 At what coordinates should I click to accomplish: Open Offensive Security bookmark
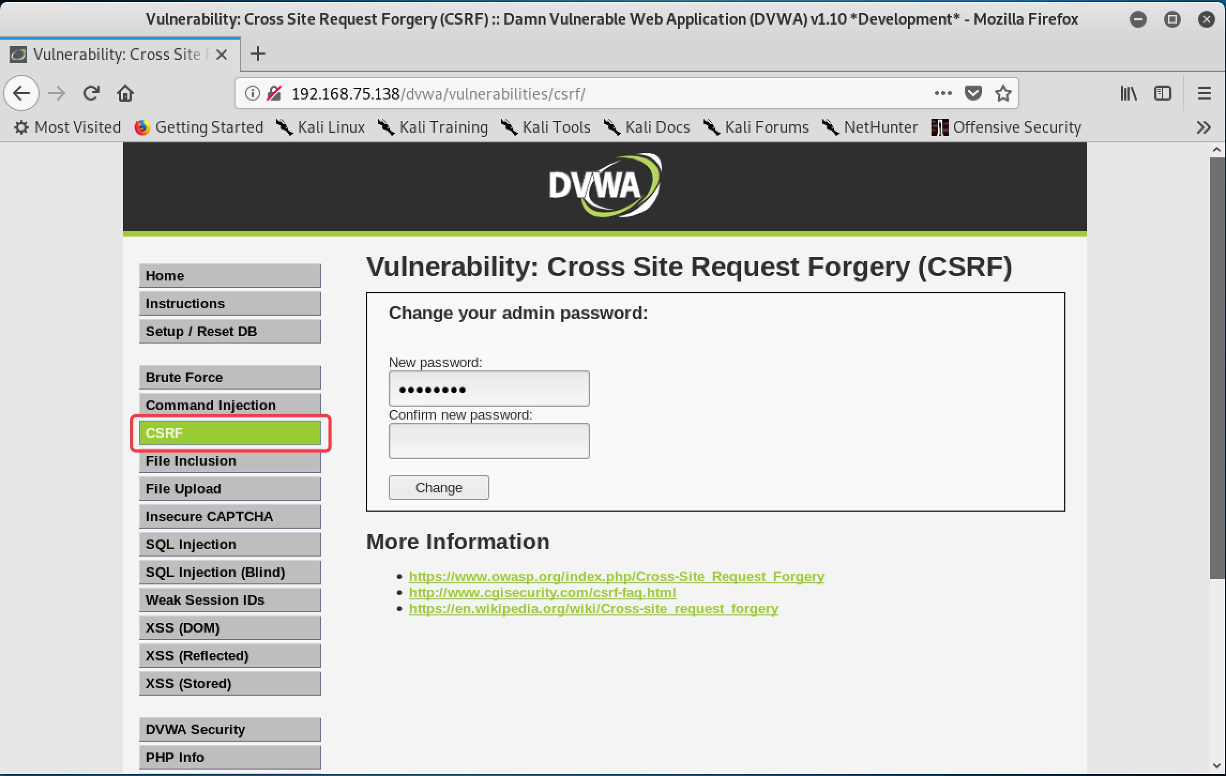pos(1006,127)
